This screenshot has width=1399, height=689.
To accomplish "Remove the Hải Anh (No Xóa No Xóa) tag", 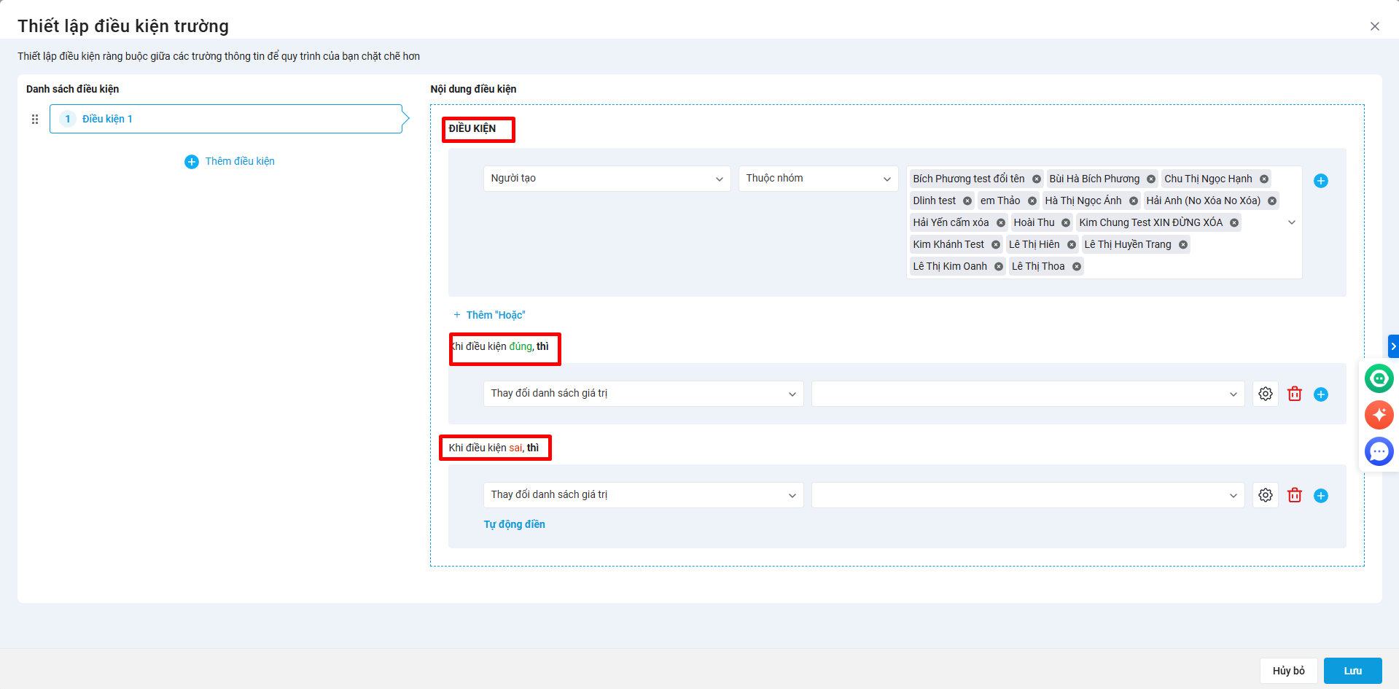I will (1272, 201).
